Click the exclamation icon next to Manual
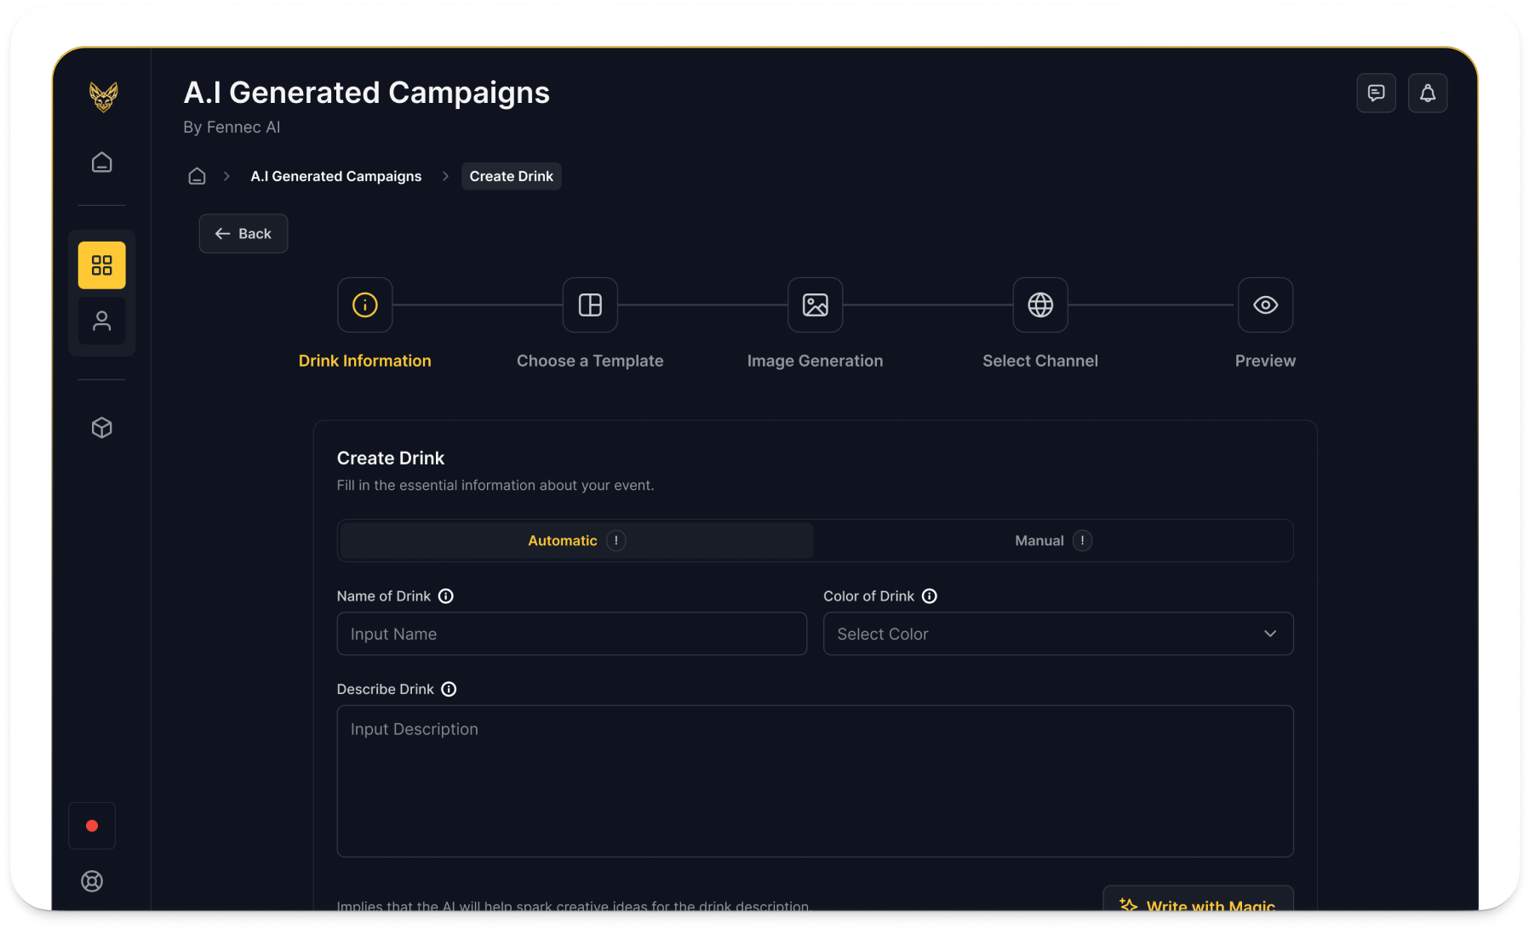Image resolution: width=1529 pixels, height=934 pixels. point(1082,541)
